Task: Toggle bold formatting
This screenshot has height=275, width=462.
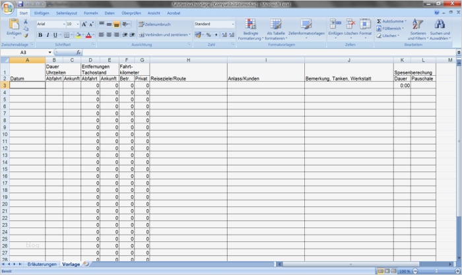Action: tap(40, 35)
